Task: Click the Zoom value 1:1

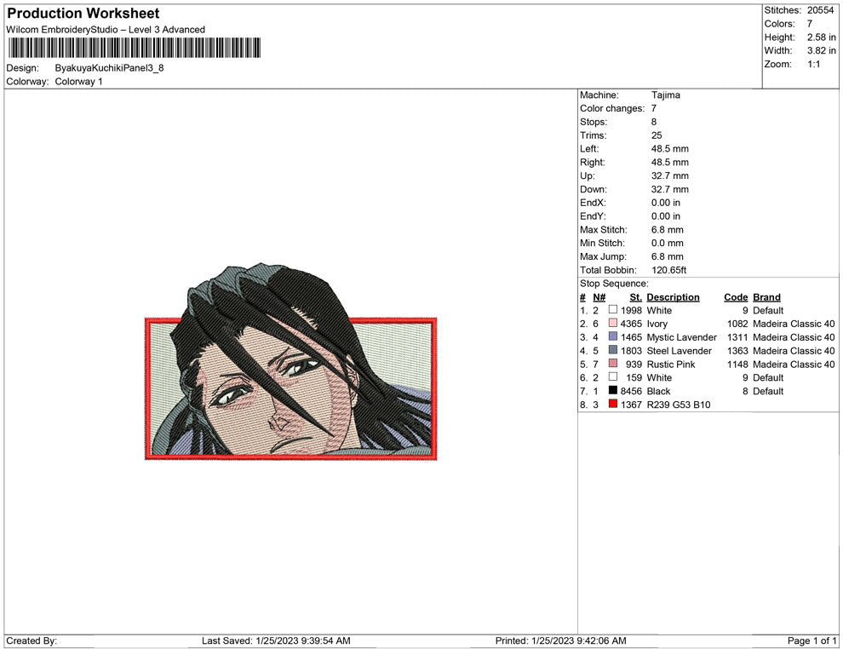Action: [814, 64]
